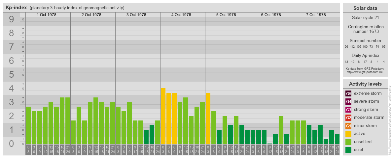The height and width of the screenshot is (158, 391).
Task: Click the 'unsettled' legend label
Action: 363,142
